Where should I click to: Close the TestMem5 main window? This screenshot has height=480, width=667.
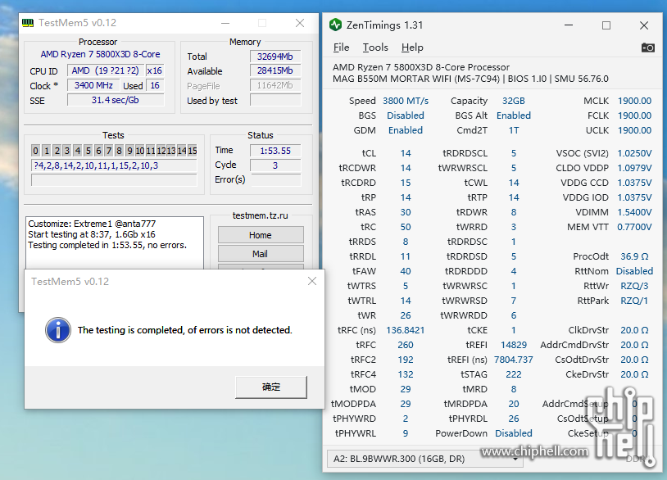tap(300, 23)
